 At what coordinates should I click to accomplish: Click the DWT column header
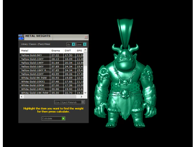point(69,51)
